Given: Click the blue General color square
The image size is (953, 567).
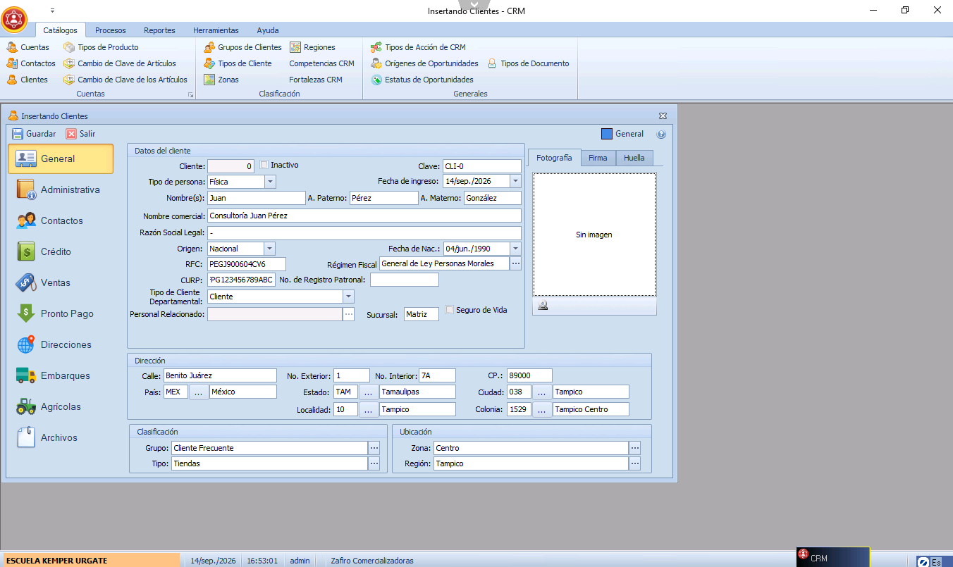Looking at the screenshot, I should (607, 134).
